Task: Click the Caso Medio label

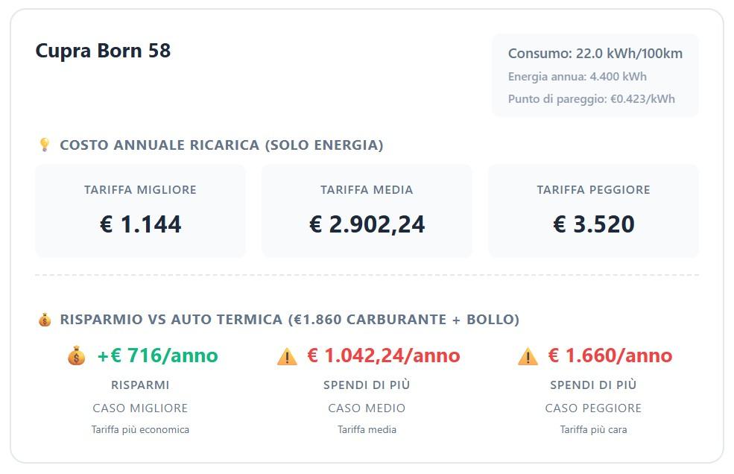Action: pyautogui.click(x=367, y=408)
